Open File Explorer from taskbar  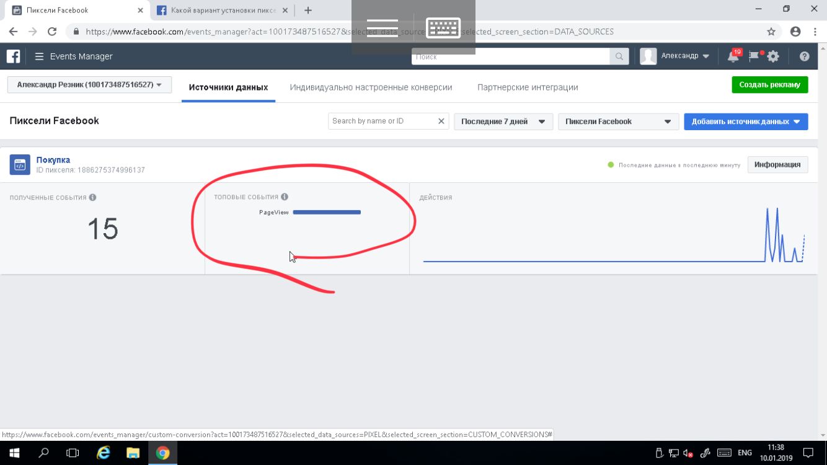(x=133, y=453)
